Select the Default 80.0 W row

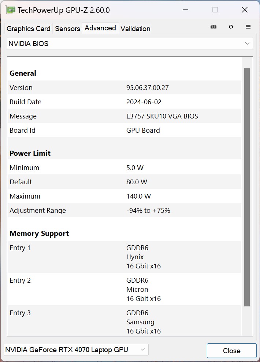(124, 182)
